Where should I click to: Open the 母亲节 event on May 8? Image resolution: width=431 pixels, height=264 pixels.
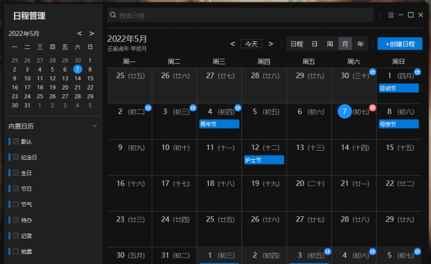point(399,124)
